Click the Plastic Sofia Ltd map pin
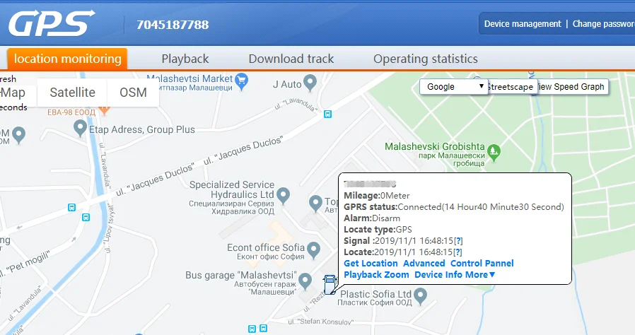The image size is (635, 335). coord(420,297)
